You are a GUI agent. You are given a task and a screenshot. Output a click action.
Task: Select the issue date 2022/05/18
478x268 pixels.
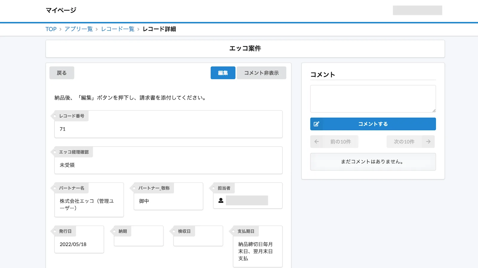point(73,244)
